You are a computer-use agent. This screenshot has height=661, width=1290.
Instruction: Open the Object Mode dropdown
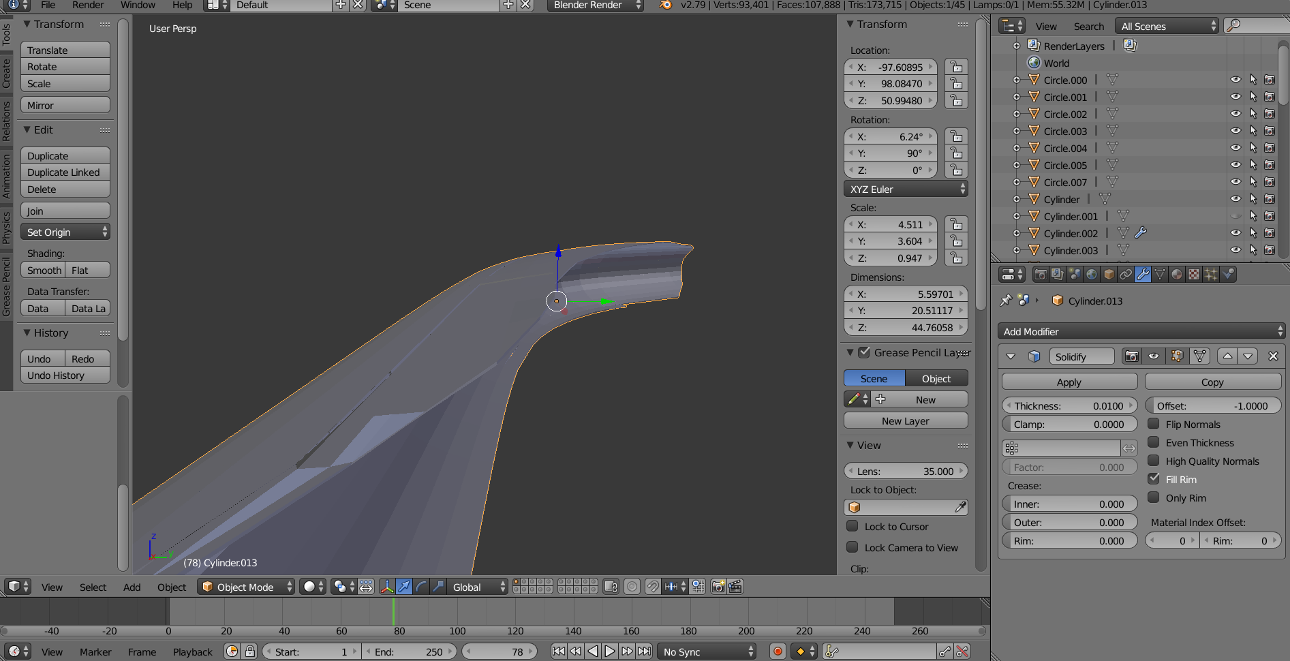pyautogui.click(x=247, y=587)
